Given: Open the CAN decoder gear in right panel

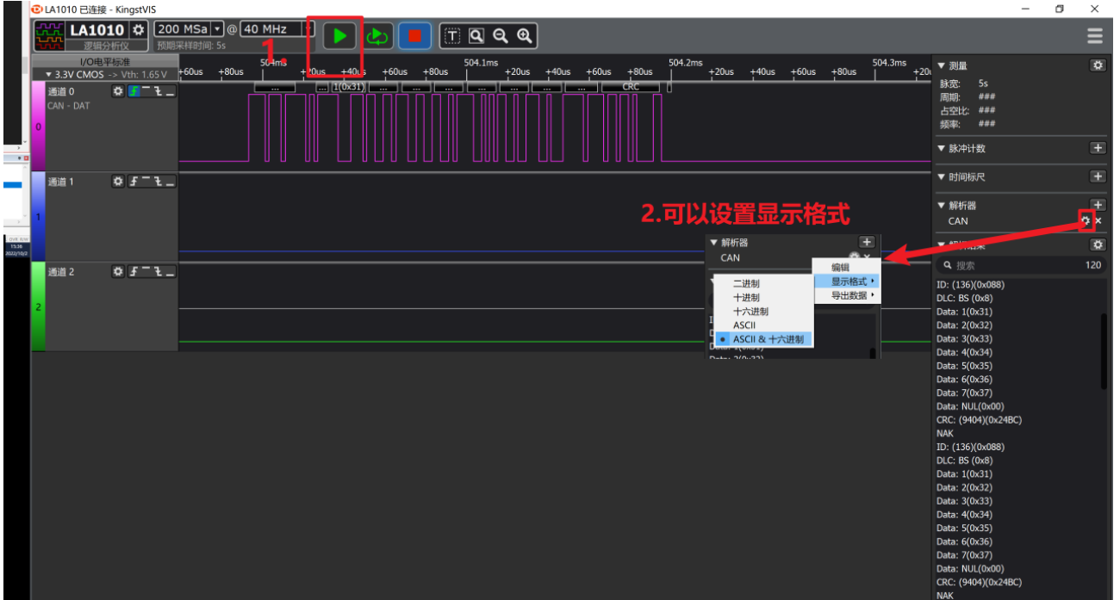Looking at the screenshot, I should coord(1086,221).
